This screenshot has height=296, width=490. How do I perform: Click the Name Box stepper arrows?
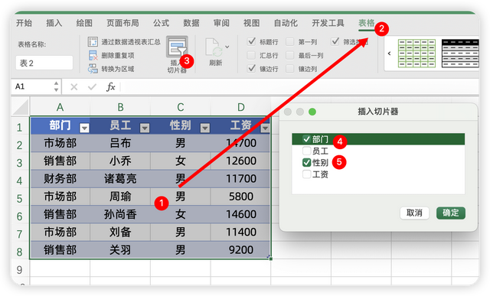56,86
